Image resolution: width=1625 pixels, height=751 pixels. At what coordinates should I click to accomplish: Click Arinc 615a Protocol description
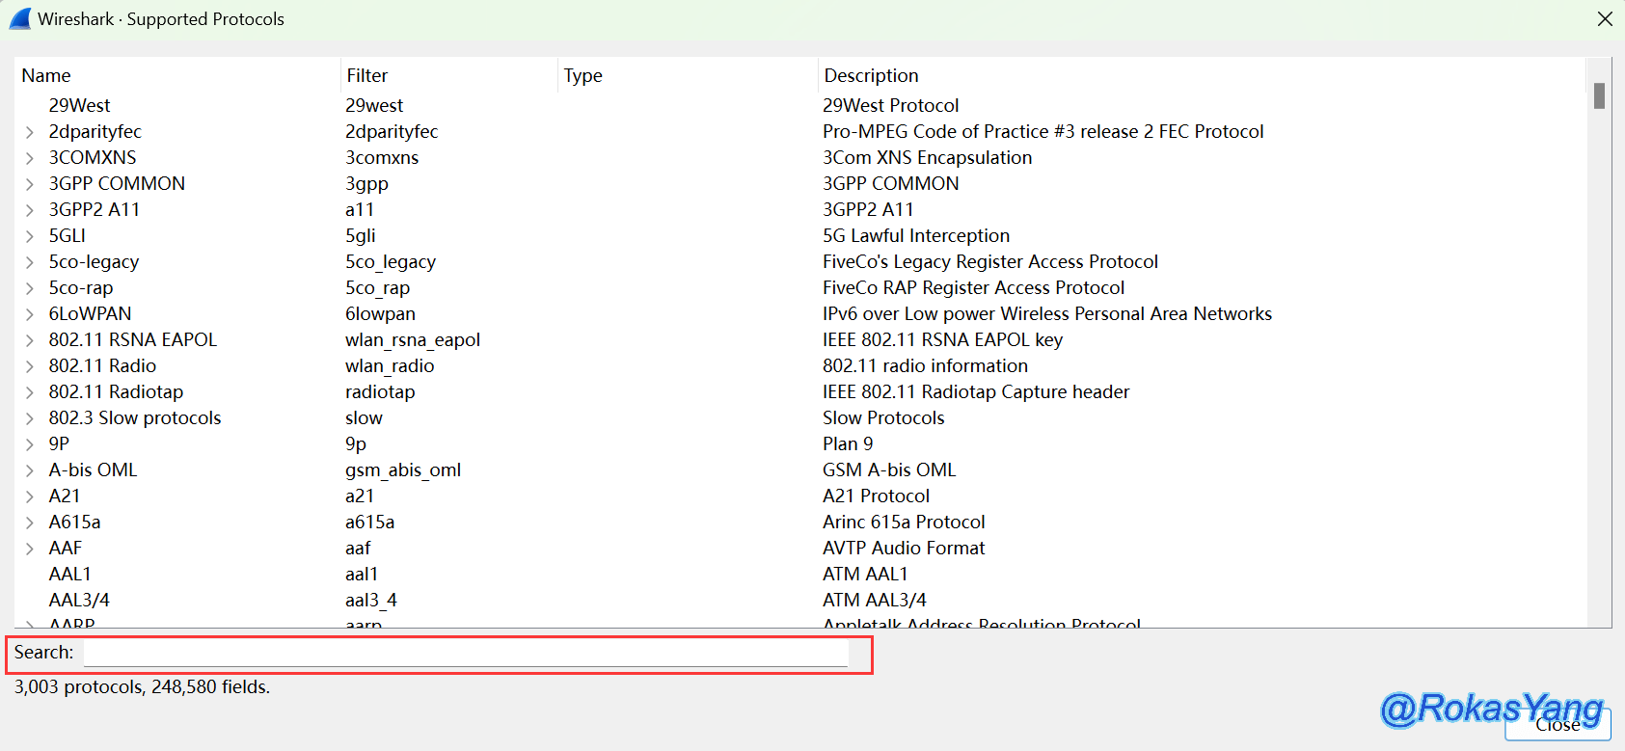[x=904, y=522]
